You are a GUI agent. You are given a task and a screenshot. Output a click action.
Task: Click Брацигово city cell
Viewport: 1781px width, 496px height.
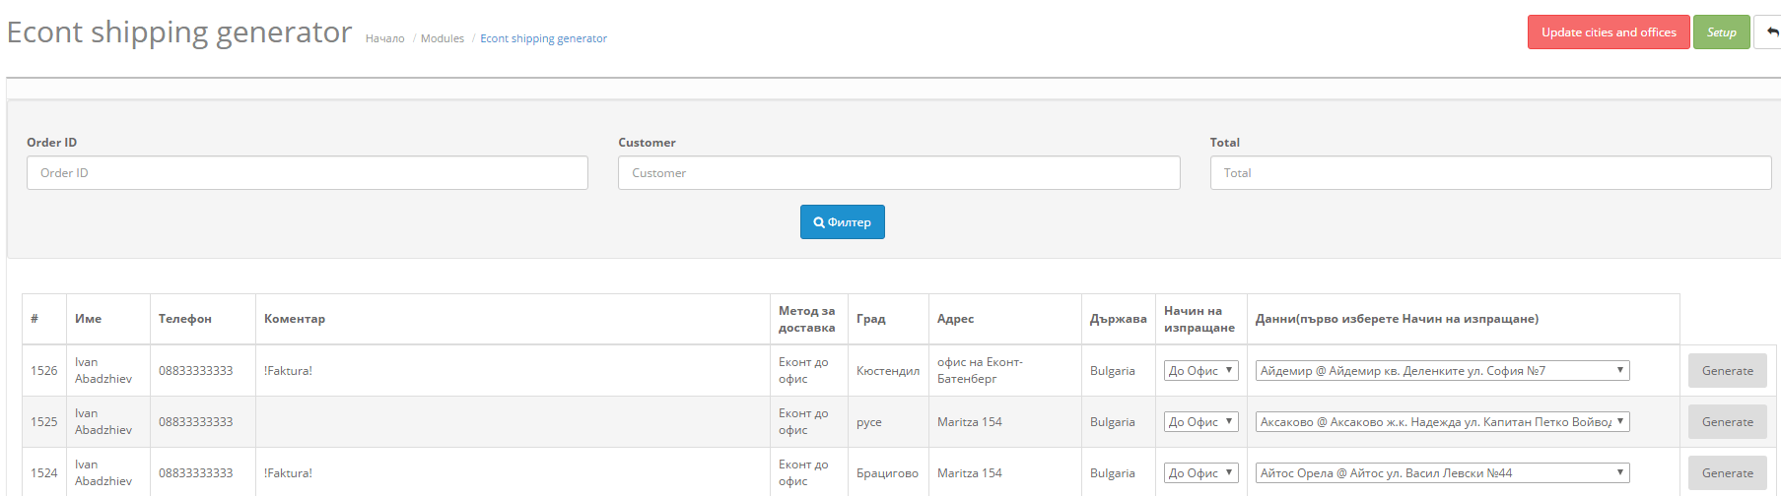tap(887, 473)
